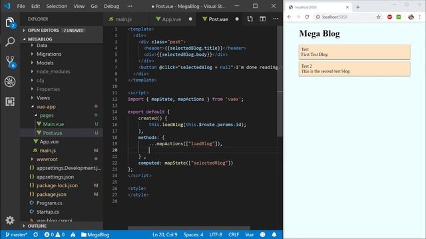This screenshot has width=426, height=239.
Task: Open the Manage gear at sidebar bottom
Action: pos(10,220)
